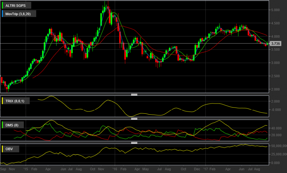This screenshot has height=173, width=287.
Task: Click the divider handle above DMS panel
Action: [x=134, y=119]
